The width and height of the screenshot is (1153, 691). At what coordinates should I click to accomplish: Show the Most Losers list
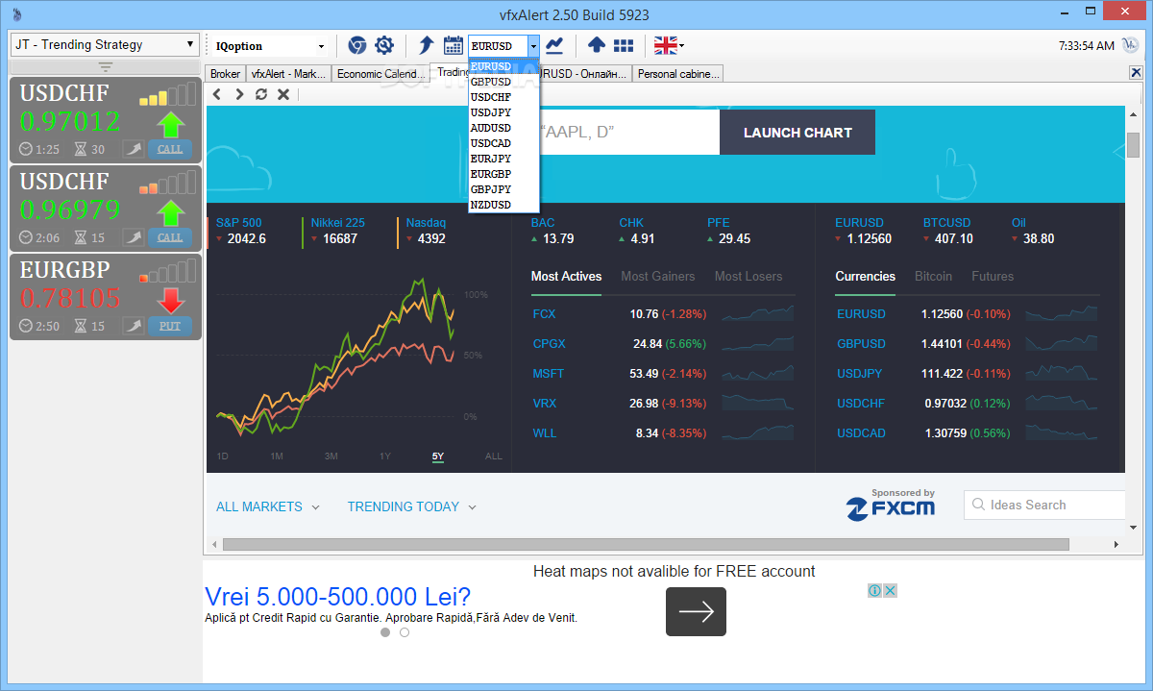[748, 276]
